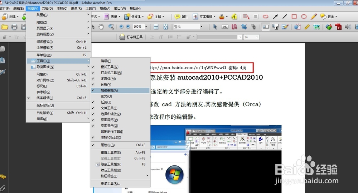
Task: Expand the 跳至(G) submenu
Action: coord(58,15)
